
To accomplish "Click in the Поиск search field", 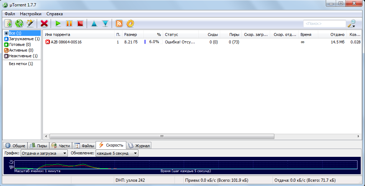I will (324, 23).
